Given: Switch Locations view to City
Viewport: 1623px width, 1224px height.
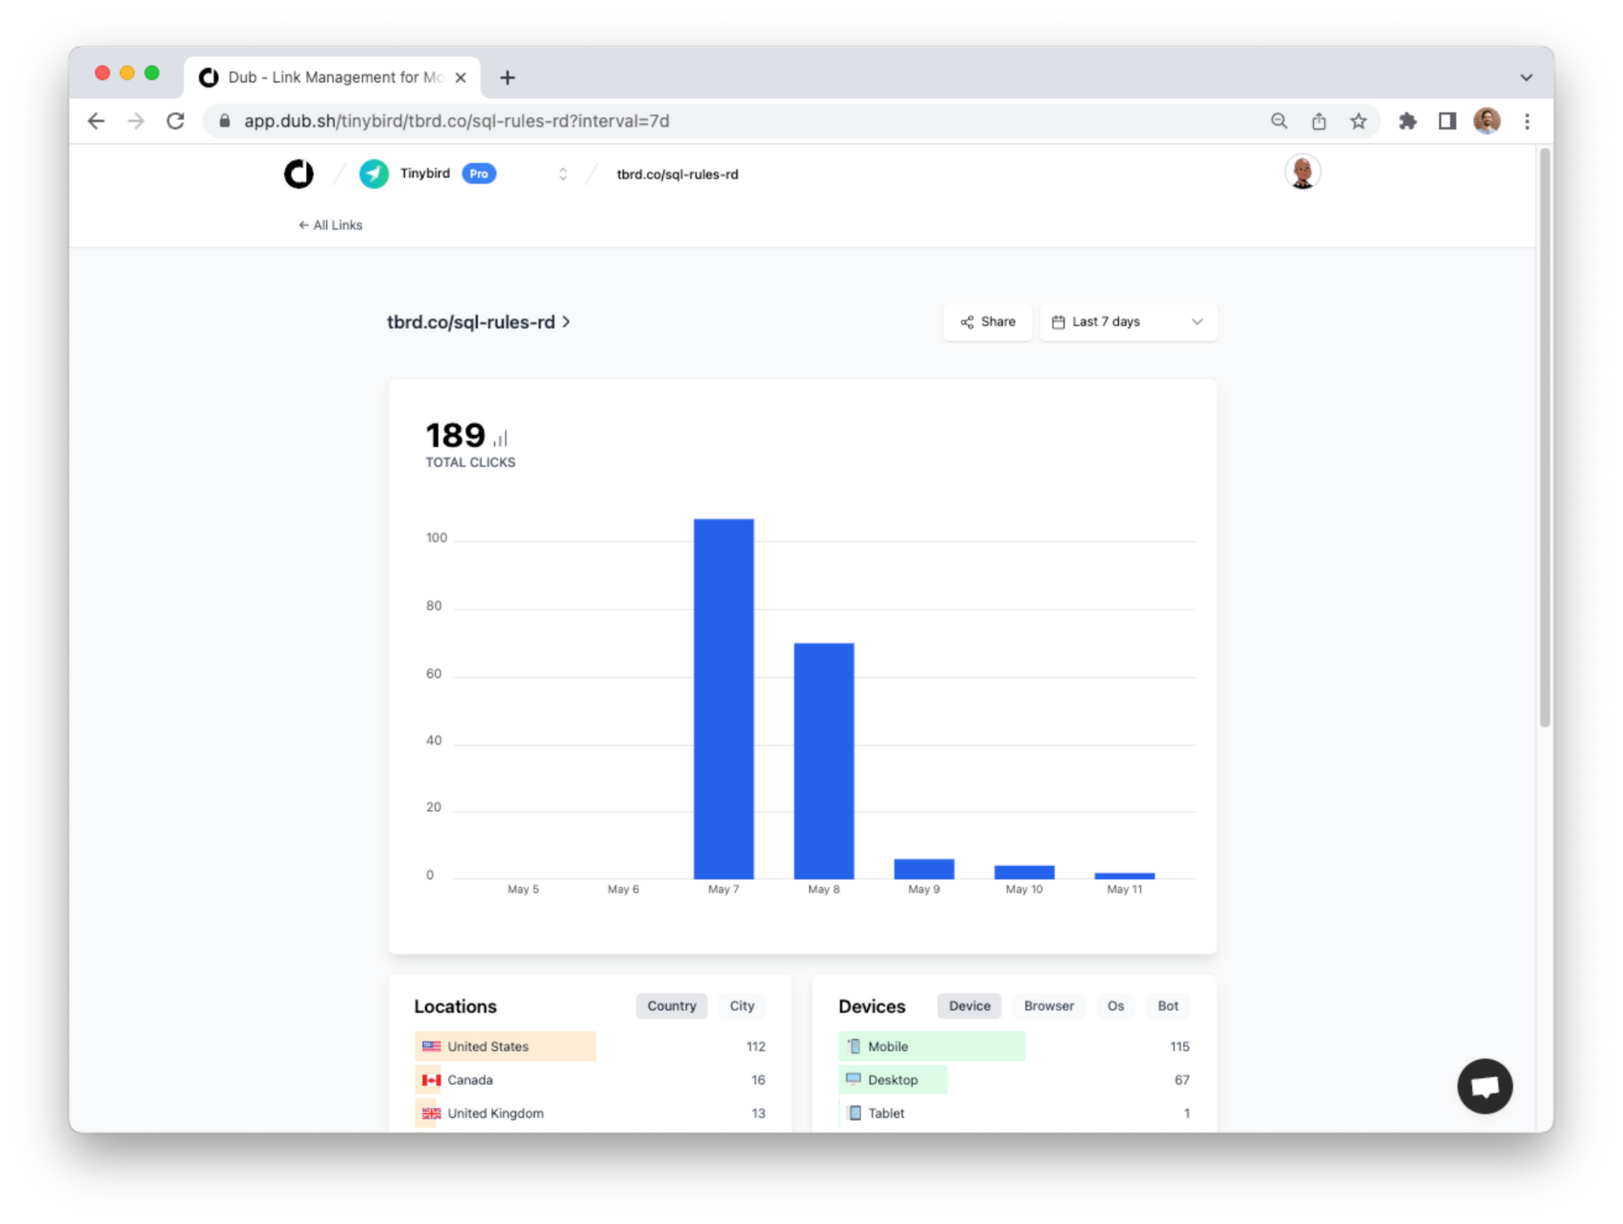Looking at the screenshot, I should click(741, 1006).
